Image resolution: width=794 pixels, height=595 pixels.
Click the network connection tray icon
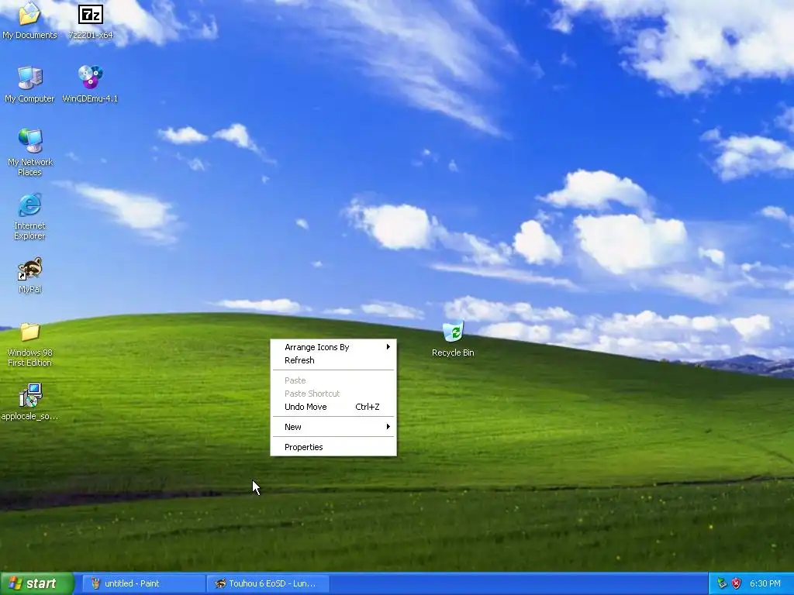(722, 583)
